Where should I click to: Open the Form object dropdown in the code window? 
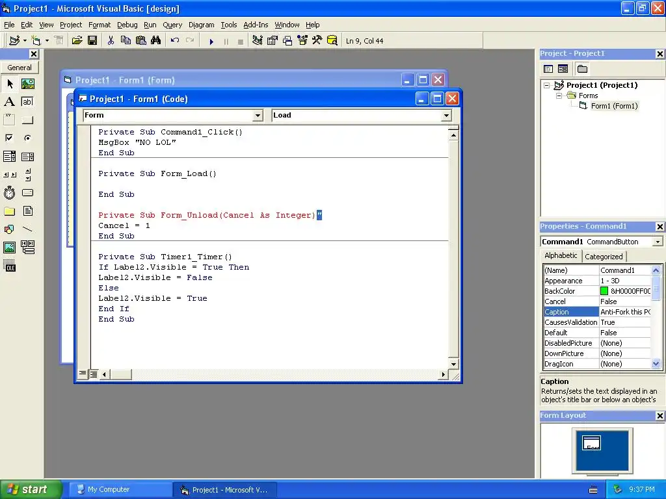(x=258, y=116)
